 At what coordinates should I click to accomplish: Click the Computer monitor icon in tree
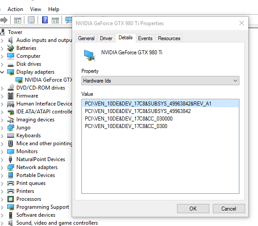[11, 56]
